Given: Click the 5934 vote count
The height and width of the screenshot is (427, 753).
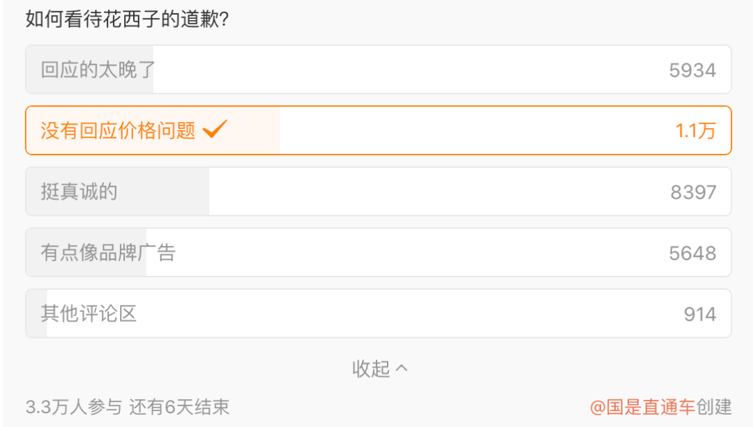Looking at the screenshot, I should pos(692,70).
